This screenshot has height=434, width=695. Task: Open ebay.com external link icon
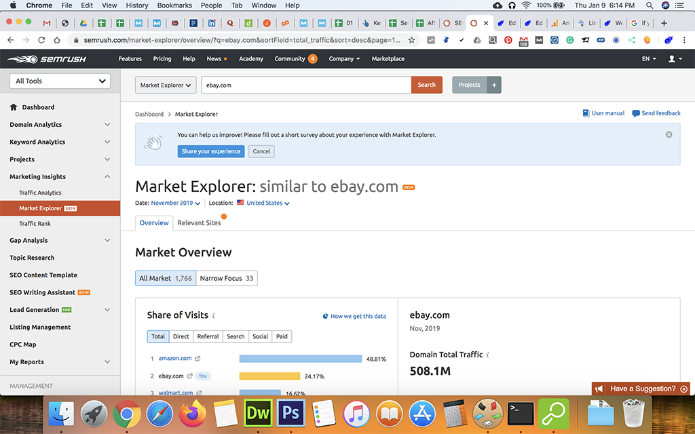189,376
